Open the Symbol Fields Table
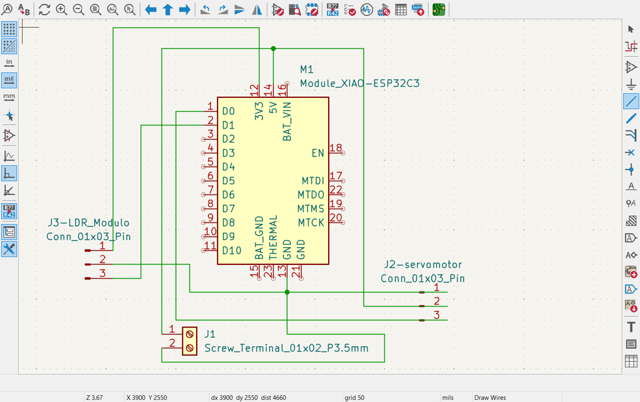Screen dimensions: 640x402 point(401,9)
